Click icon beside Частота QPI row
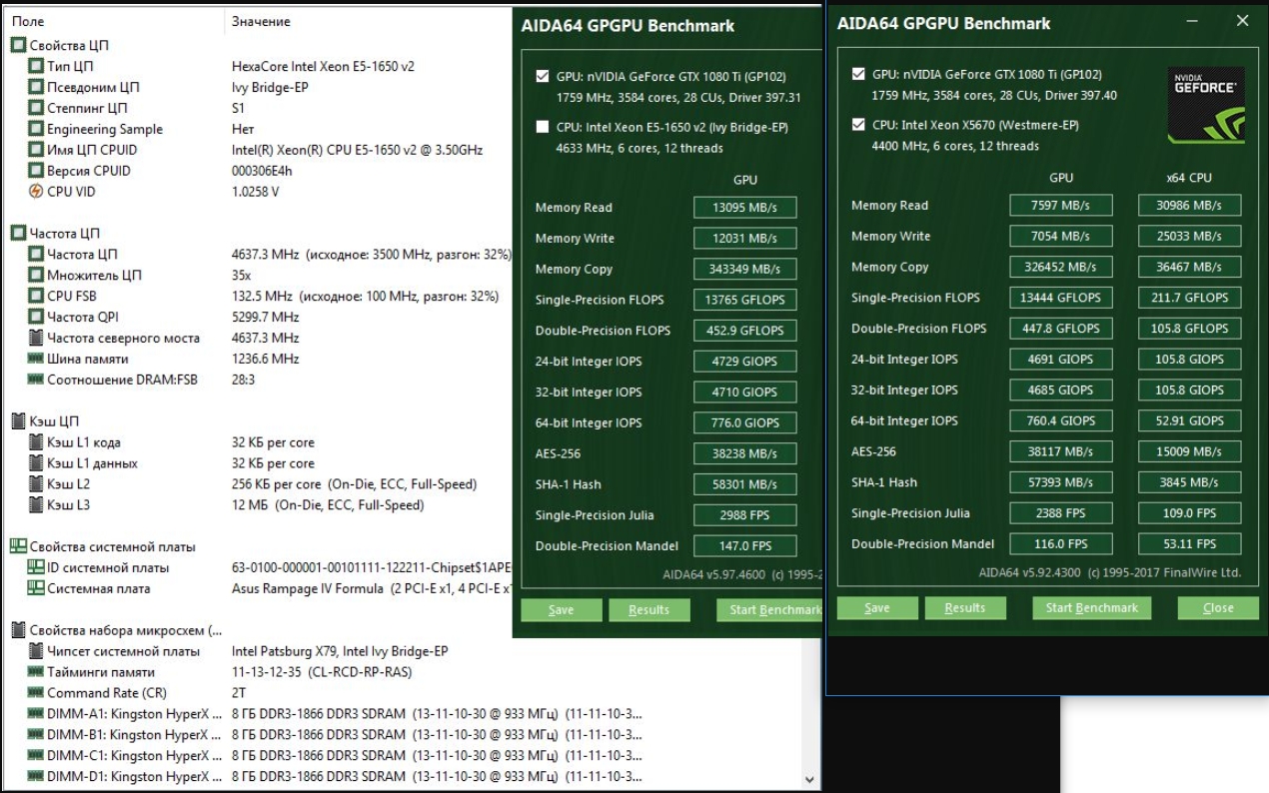Screen dimensions: 1269x793 click(x=36, y=318)
